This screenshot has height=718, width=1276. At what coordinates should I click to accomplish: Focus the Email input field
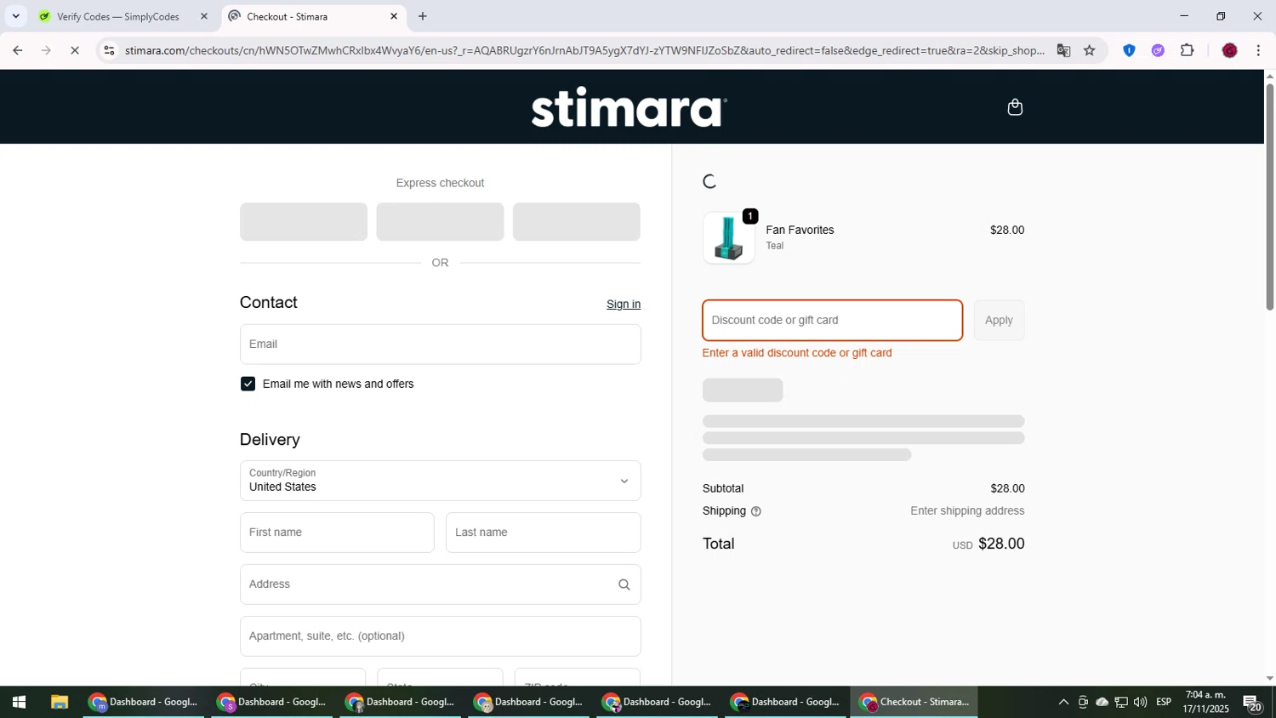click(440, 345)
